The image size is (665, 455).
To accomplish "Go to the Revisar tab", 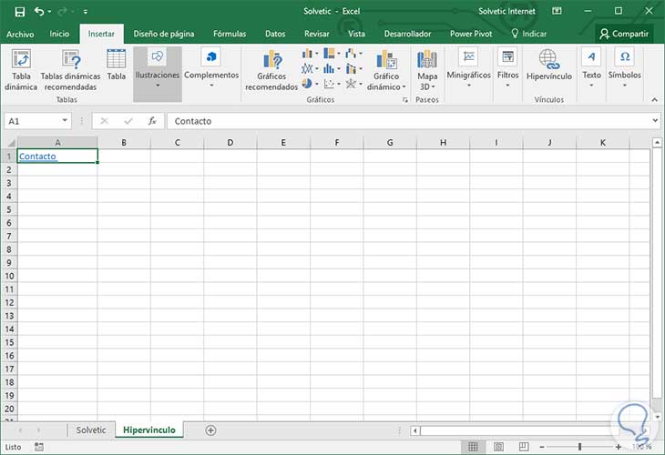I will click(317, 34).
